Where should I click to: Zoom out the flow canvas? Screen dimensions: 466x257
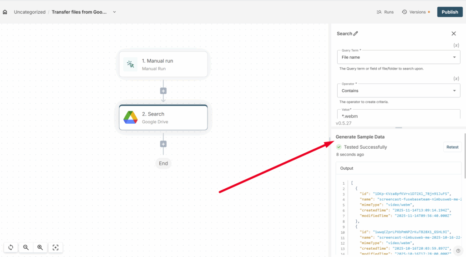pyautogui.click(x=26, y=247)
